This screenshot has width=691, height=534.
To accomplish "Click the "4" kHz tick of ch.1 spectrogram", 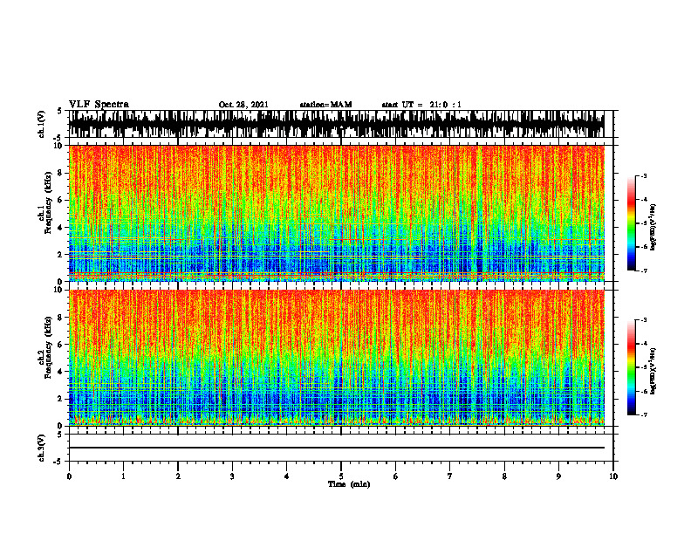I will tap(61, 228).
